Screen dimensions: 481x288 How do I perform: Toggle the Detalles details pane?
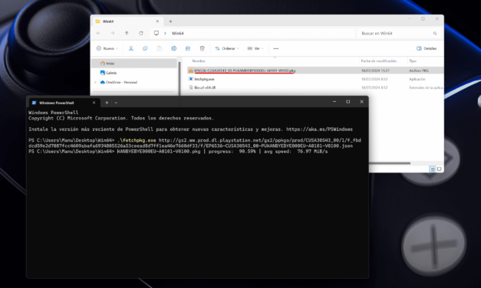coord(427,48)
